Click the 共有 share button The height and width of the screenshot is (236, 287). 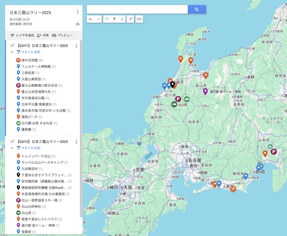pyautogui.click(x=43, y=35)
